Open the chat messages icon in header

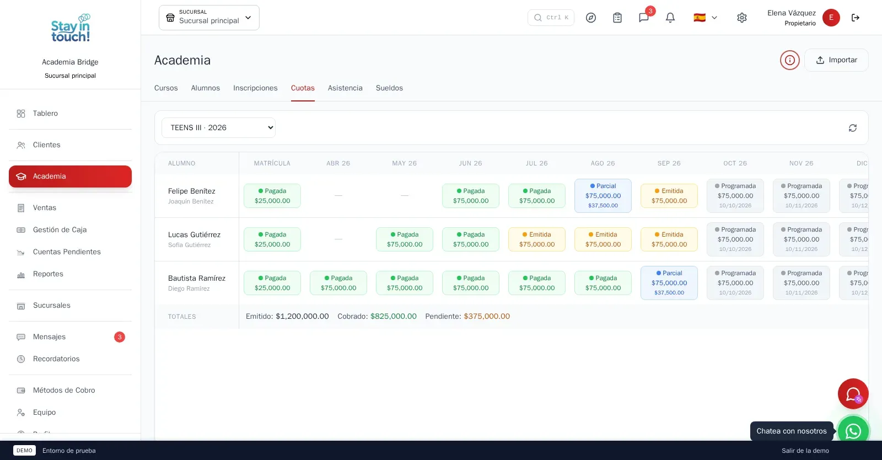[x=644, y=18]
